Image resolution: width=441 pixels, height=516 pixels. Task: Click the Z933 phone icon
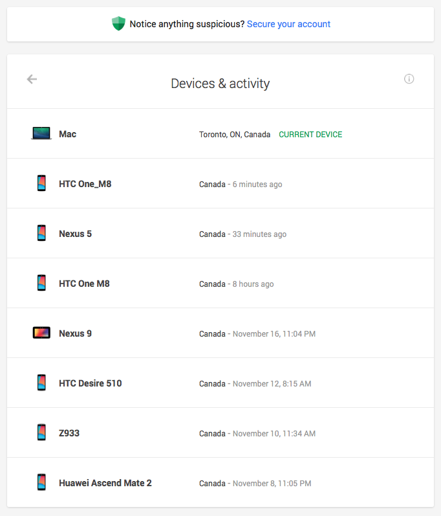(41, 433)
